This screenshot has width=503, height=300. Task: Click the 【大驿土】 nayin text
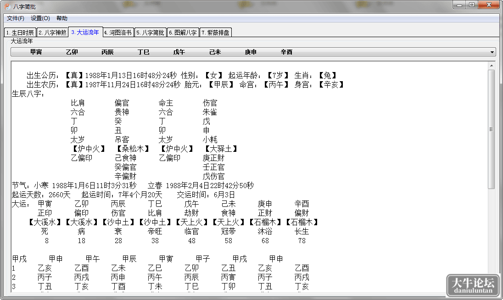(x=221, y=149)
